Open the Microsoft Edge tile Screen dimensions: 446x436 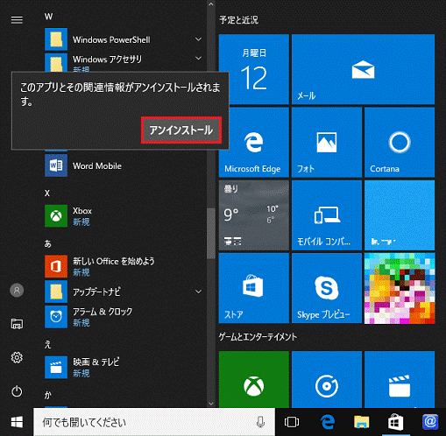click(254, 142)
